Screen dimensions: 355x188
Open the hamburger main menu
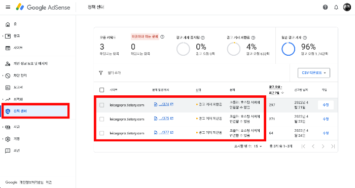point(8,7)
